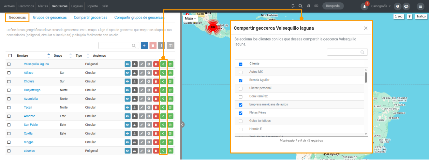Open the Lugares menu item
This screenshot has height=160, width=429.
[x=78, y=6]
